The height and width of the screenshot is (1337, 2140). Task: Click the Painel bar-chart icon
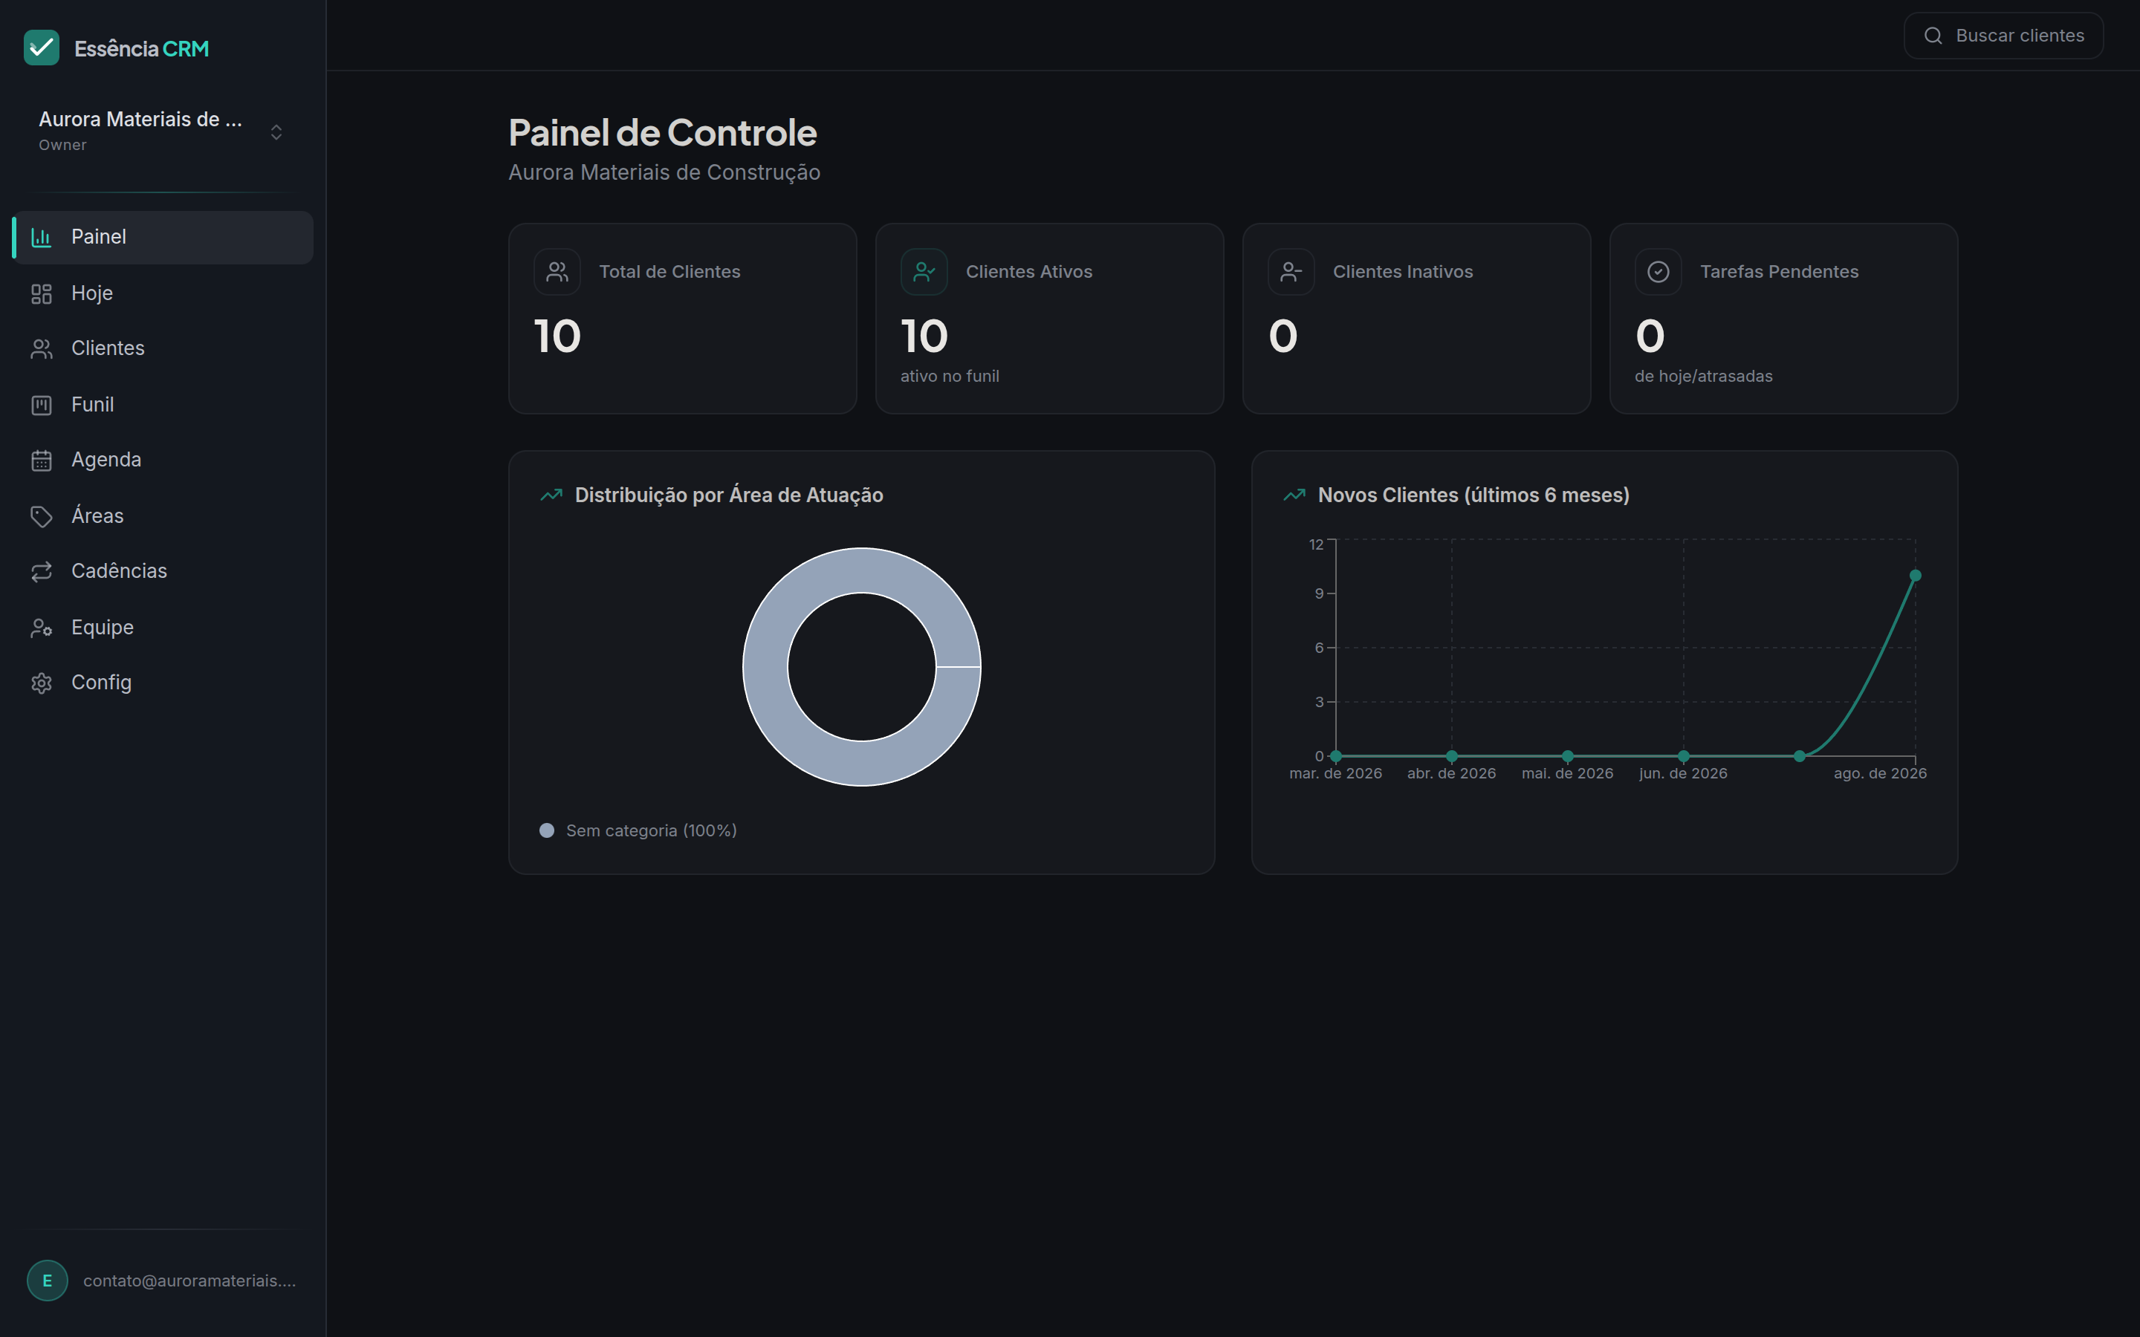click(42, 237)
